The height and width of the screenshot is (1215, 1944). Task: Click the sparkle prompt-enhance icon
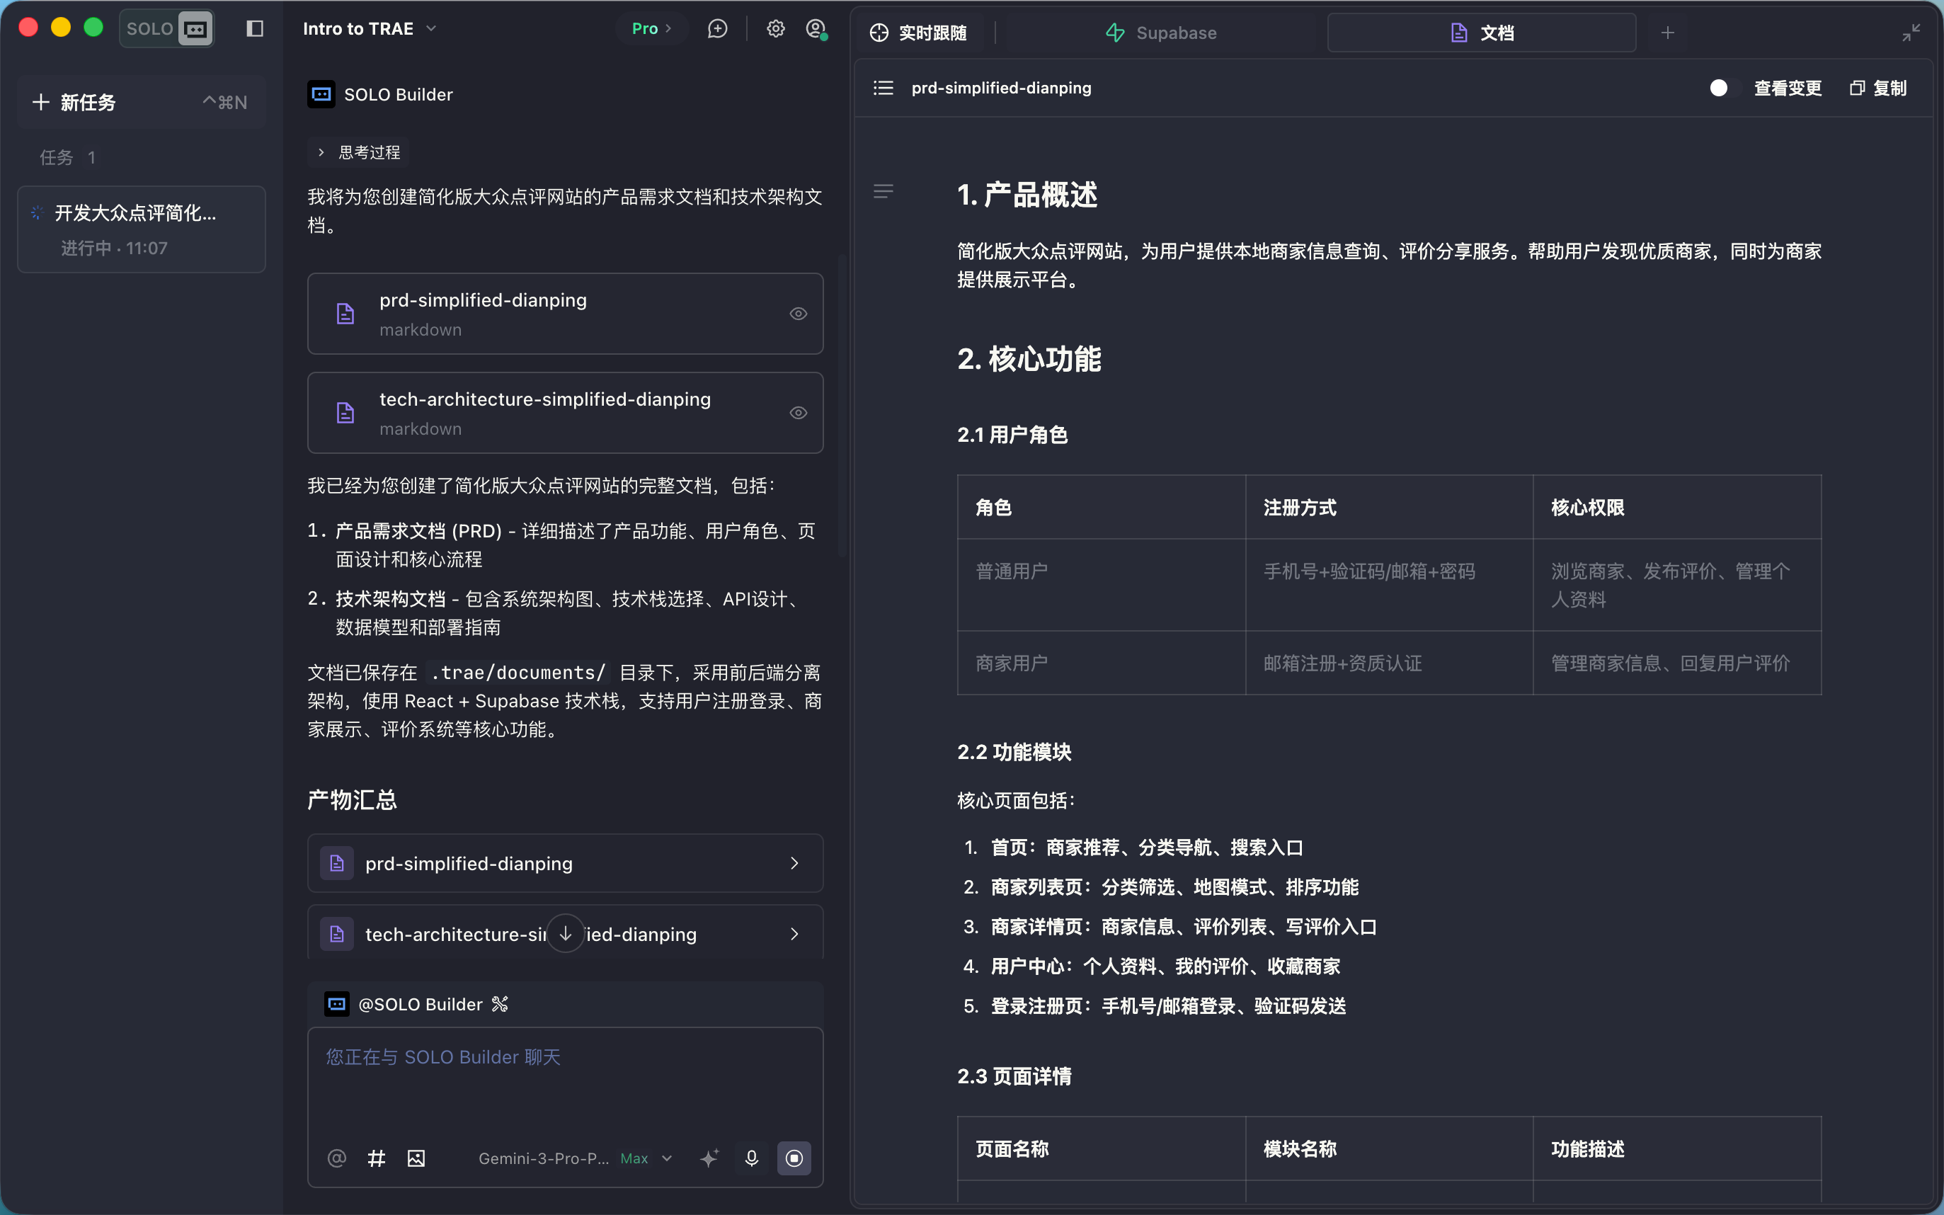[x=709, y=1158]
